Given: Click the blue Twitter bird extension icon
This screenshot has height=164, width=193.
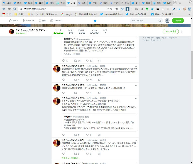Looking at the screenshot, I should coord(152,9).
